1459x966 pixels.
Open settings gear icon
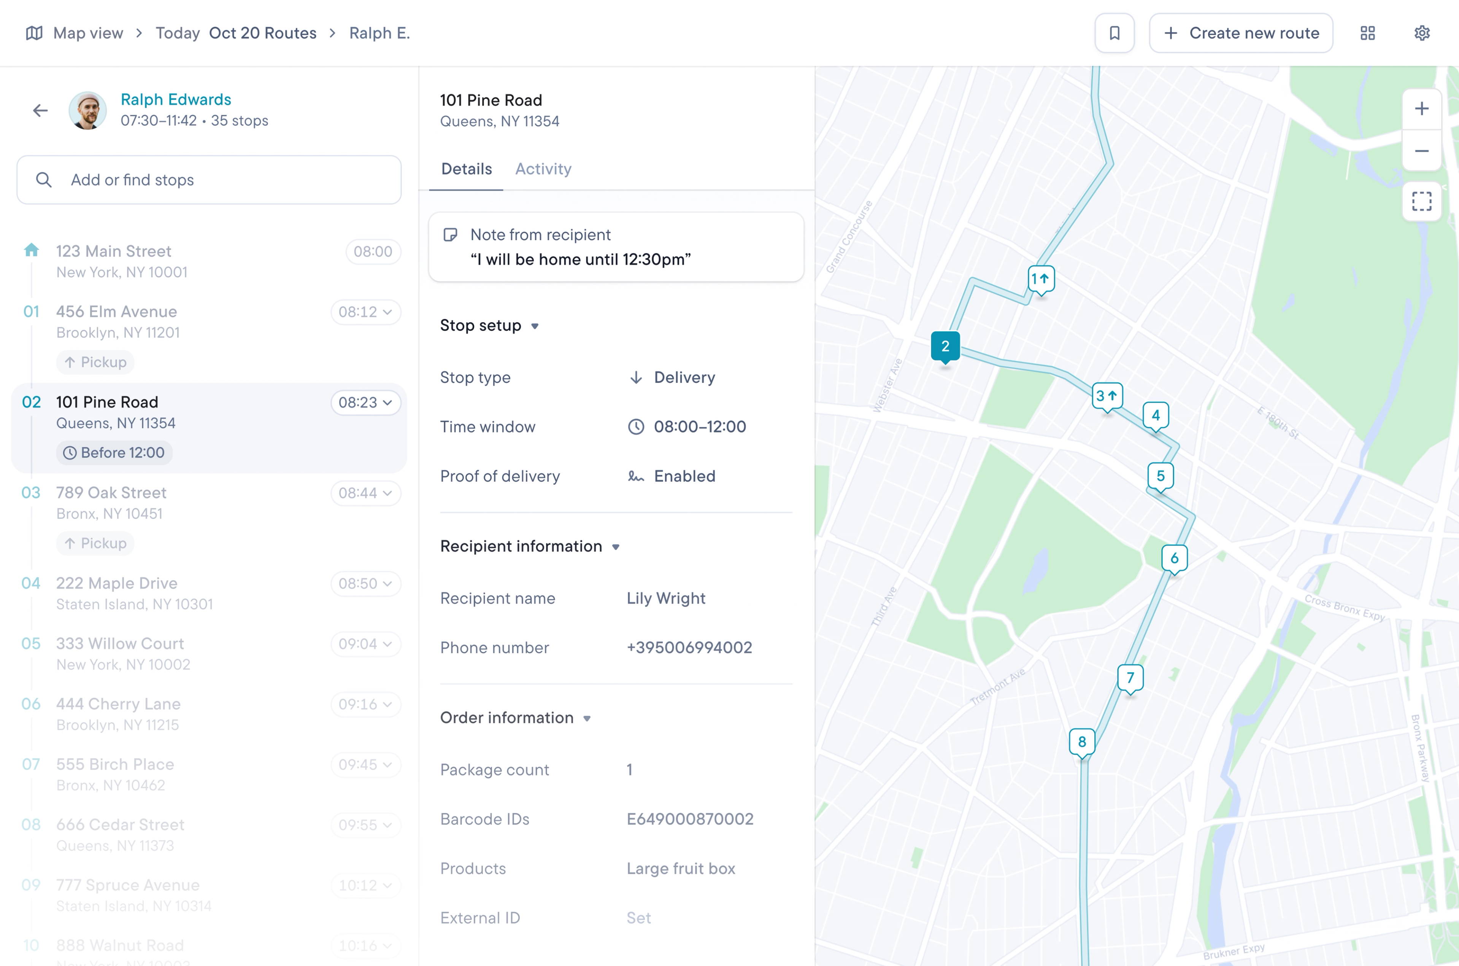[1421, 33]
